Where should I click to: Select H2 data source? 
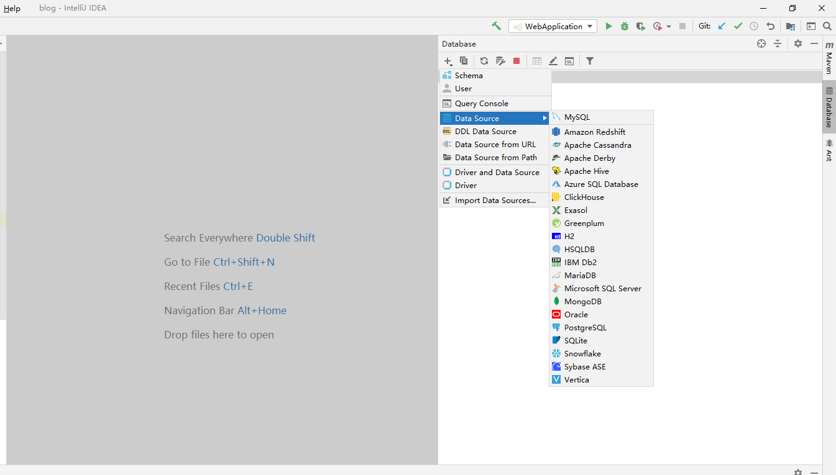(601, 236)
